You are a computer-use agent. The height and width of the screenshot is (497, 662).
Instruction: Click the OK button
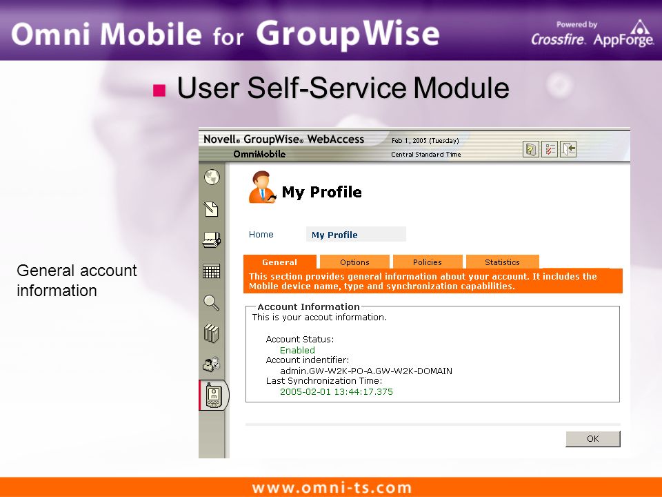pos(593,439)
